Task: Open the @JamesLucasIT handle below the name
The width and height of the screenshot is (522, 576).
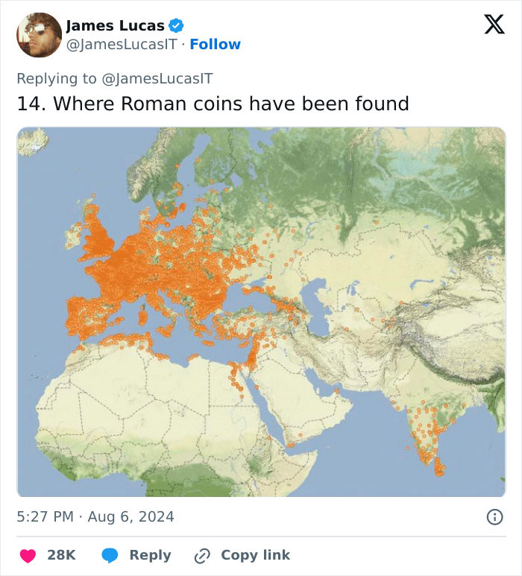Action: coord(124,45)
